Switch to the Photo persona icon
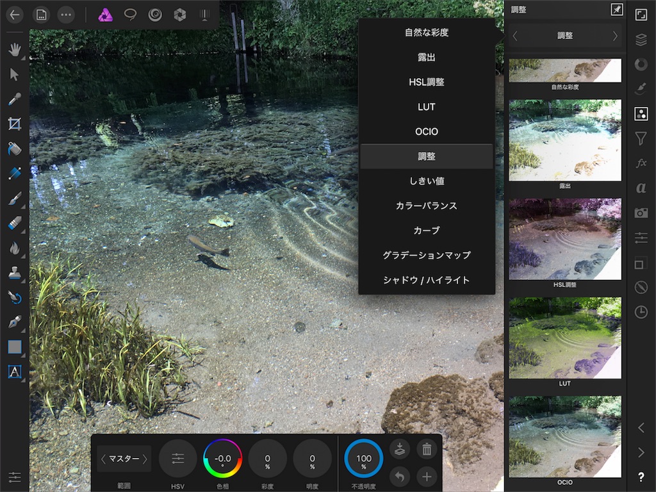Viewport: 656px width, 492px height. pos(105,15)
